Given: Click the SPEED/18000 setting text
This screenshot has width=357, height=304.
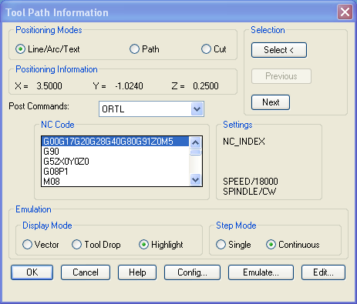Looking at the screenshot, I should (251, 182).
